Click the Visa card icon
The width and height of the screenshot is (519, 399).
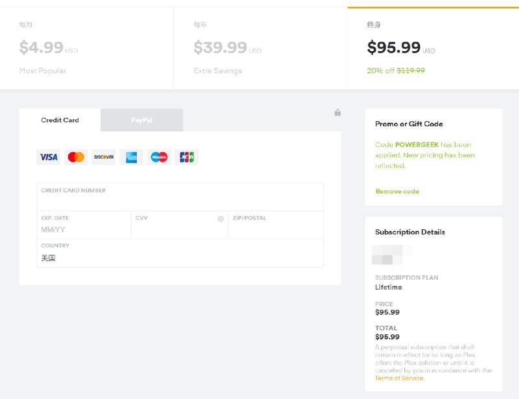coord(48,157)
